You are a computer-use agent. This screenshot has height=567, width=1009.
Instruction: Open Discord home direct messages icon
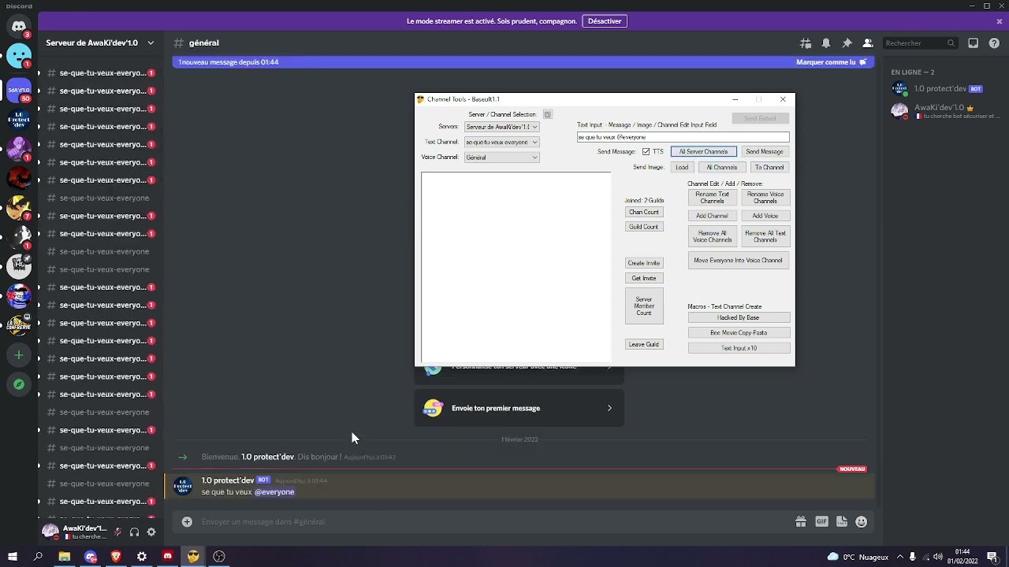point(19,27)
